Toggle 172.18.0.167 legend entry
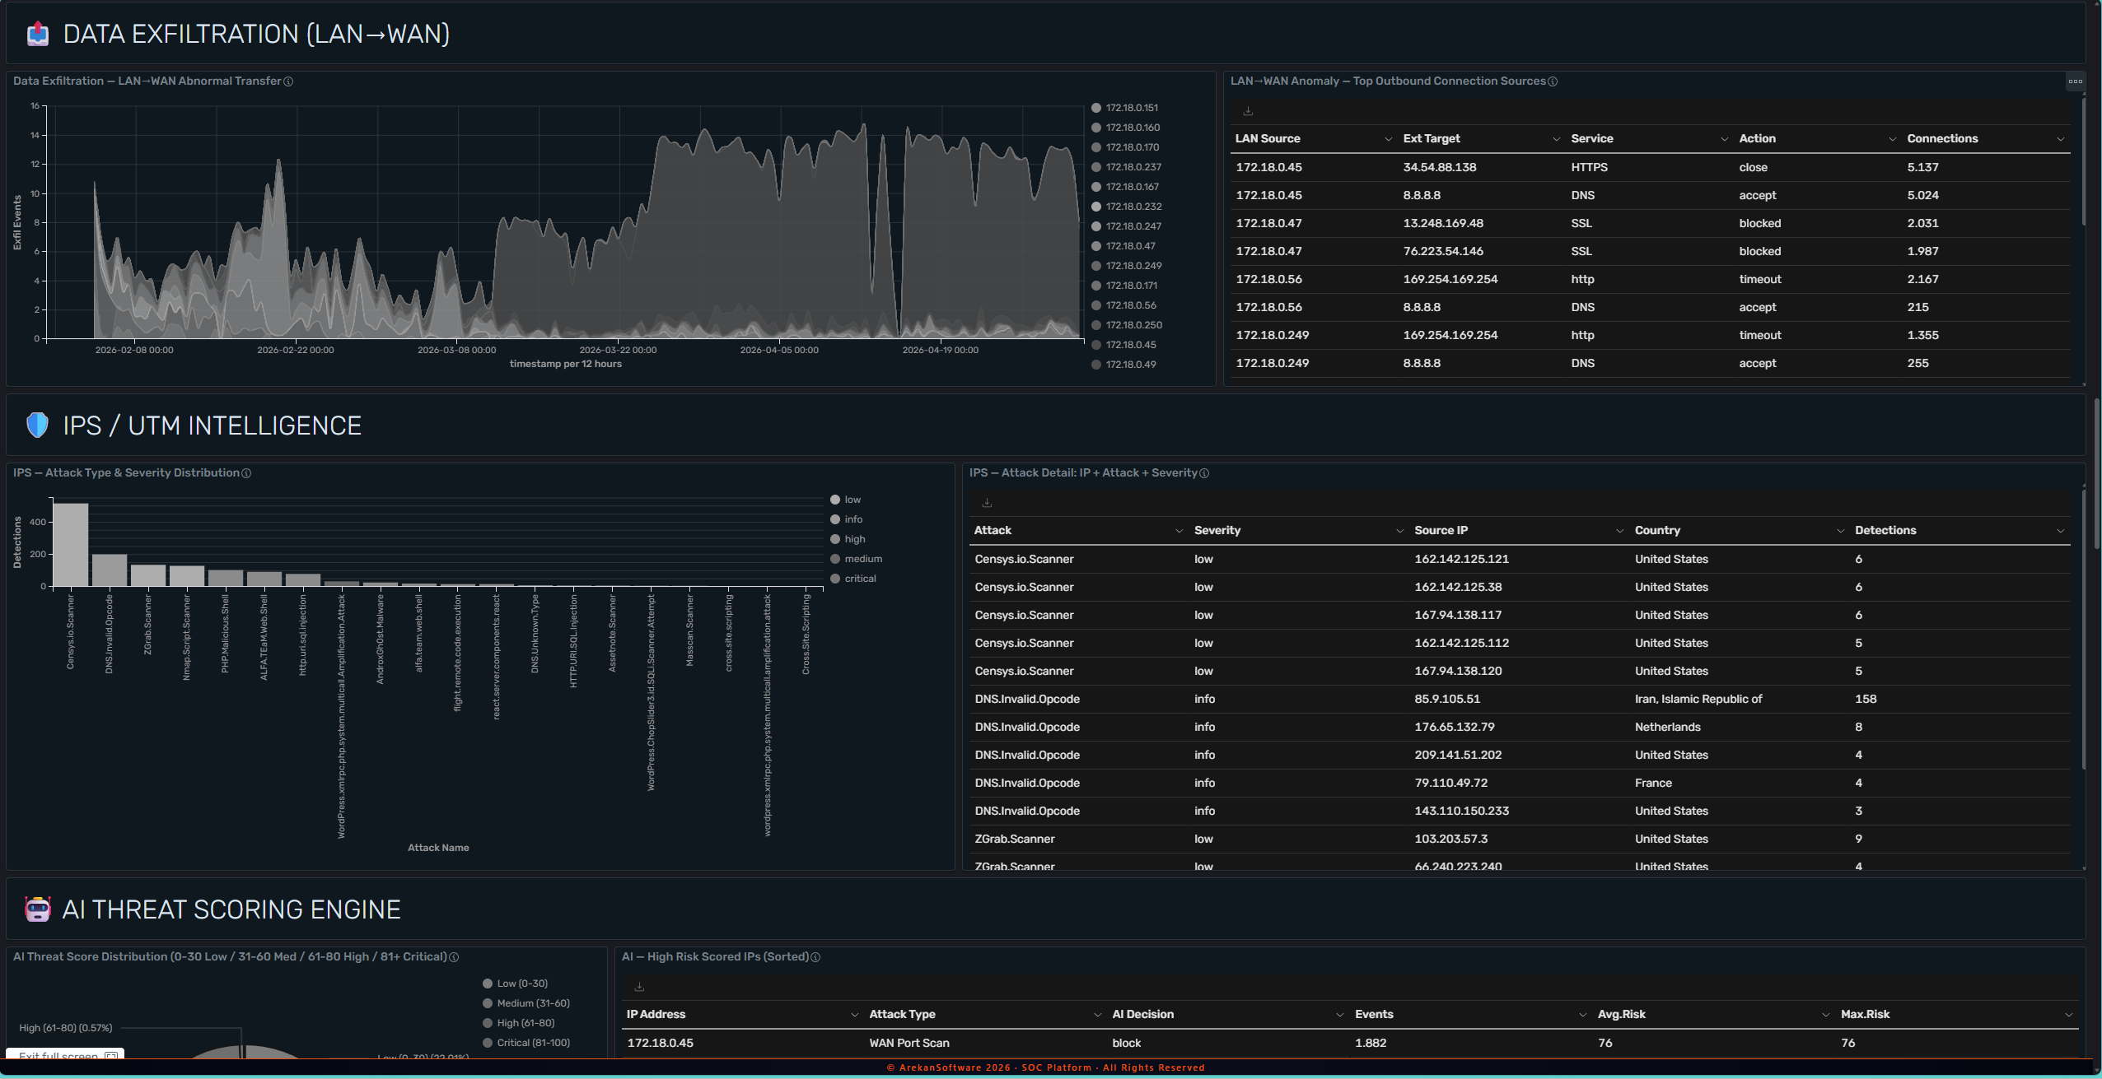Image resolution: width=2102 pixels, height=1079 pixels. point(1125,187)
